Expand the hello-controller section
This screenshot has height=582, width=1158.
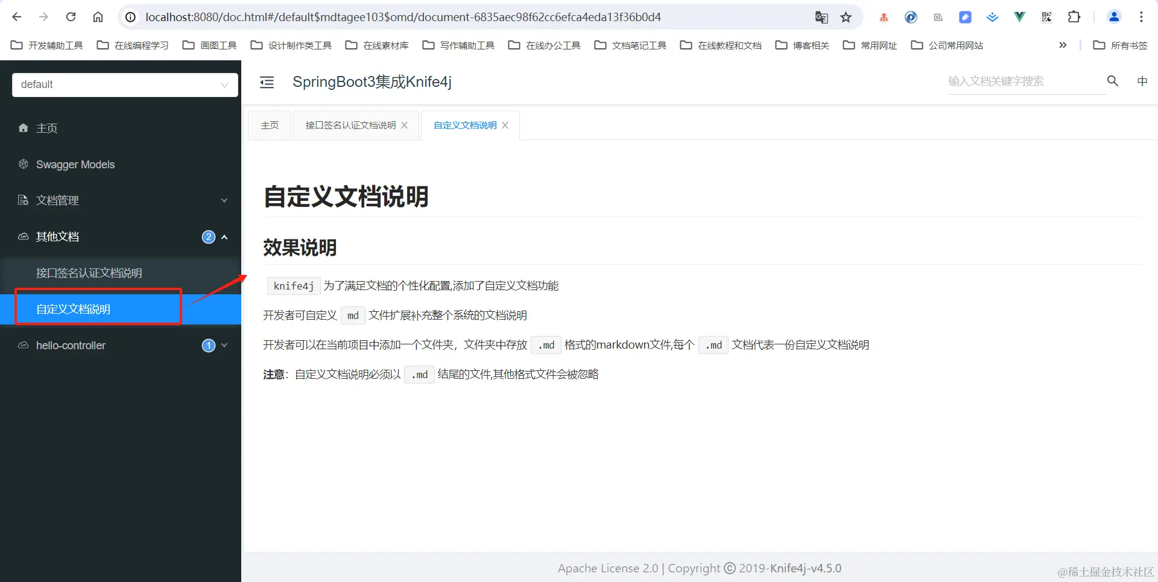(224, 345)
